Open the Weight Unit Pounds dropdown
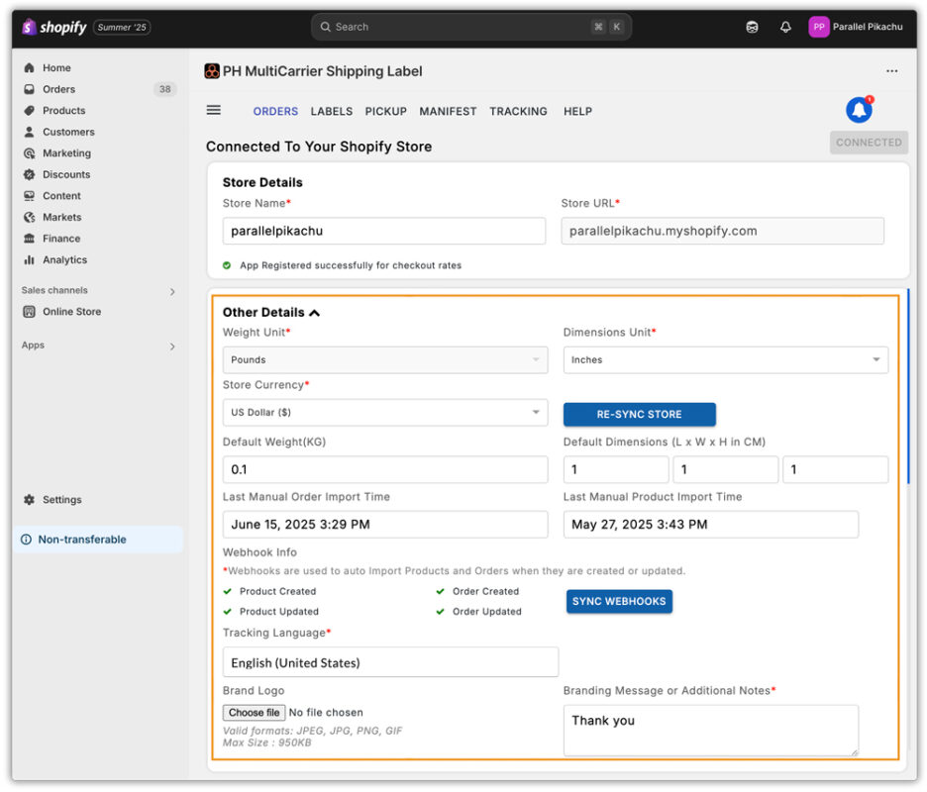927x792 pixels. [x=385, y=360]
